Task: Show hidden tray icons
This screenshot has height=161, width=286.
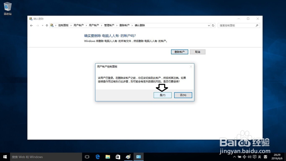Action: click(x=235, y=157)
